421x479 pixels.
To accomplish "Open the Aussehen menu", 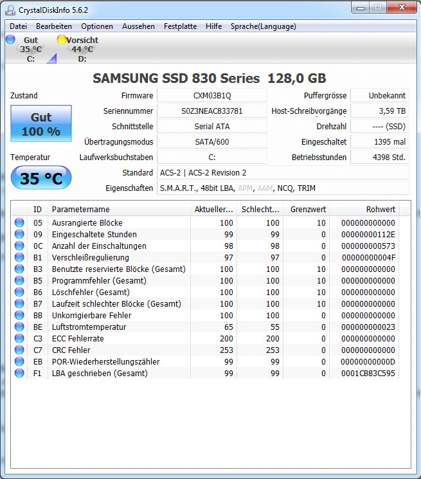I will (x=138, y=26).
